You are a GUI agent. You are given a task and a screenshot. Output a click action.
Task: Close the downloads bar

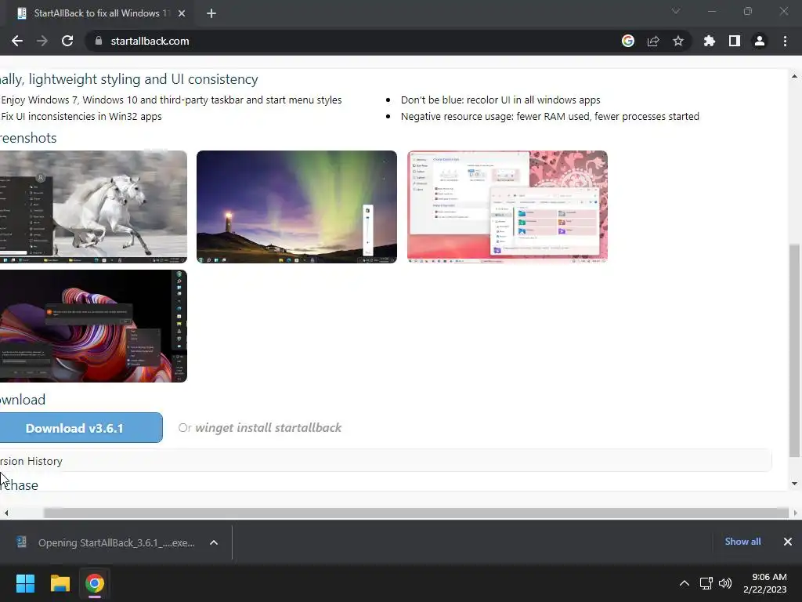(x=788, y=542)
